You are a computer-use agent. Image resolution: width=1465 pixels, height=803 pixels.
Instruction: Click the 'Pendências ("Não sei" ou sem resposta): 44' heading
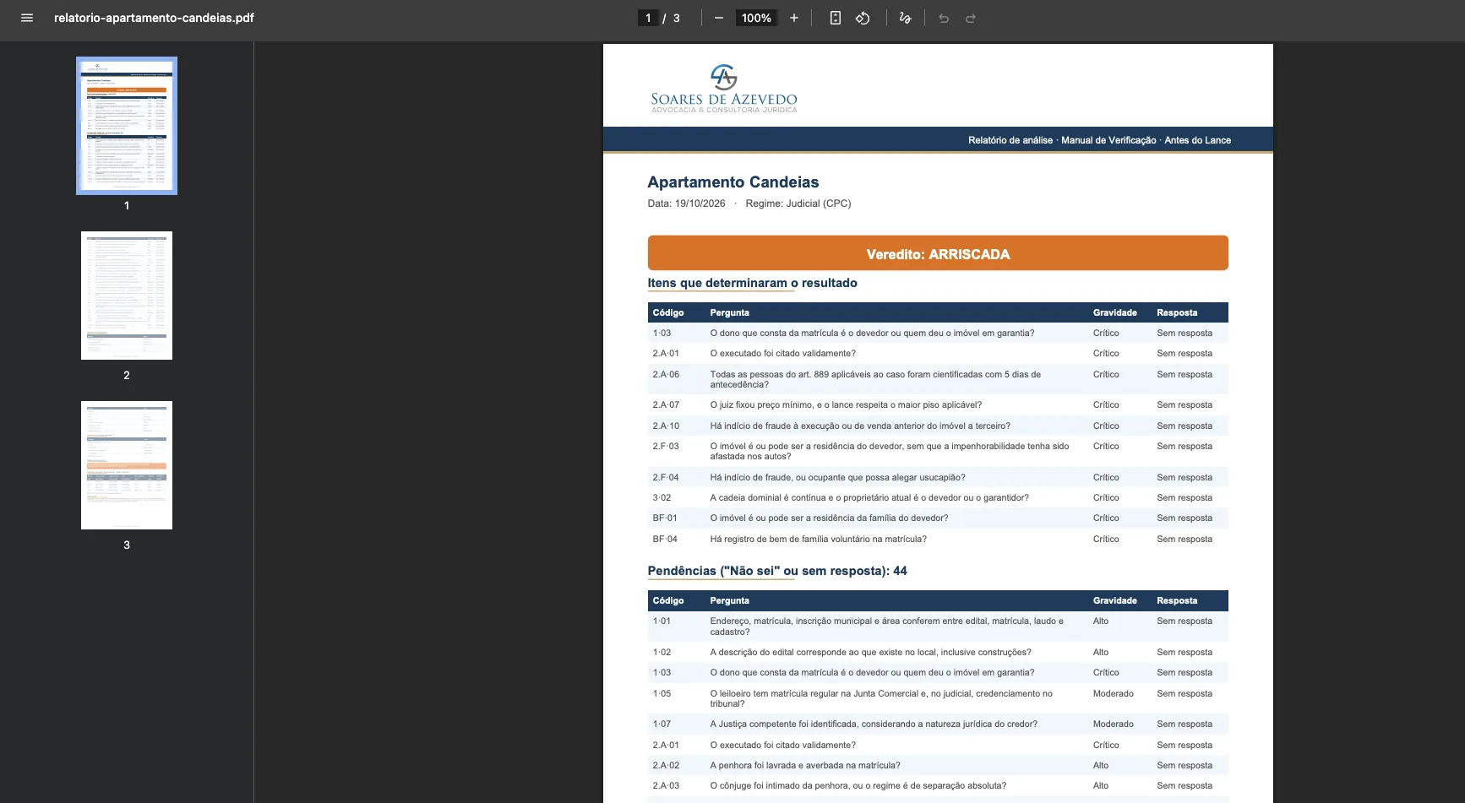point(777,571)
